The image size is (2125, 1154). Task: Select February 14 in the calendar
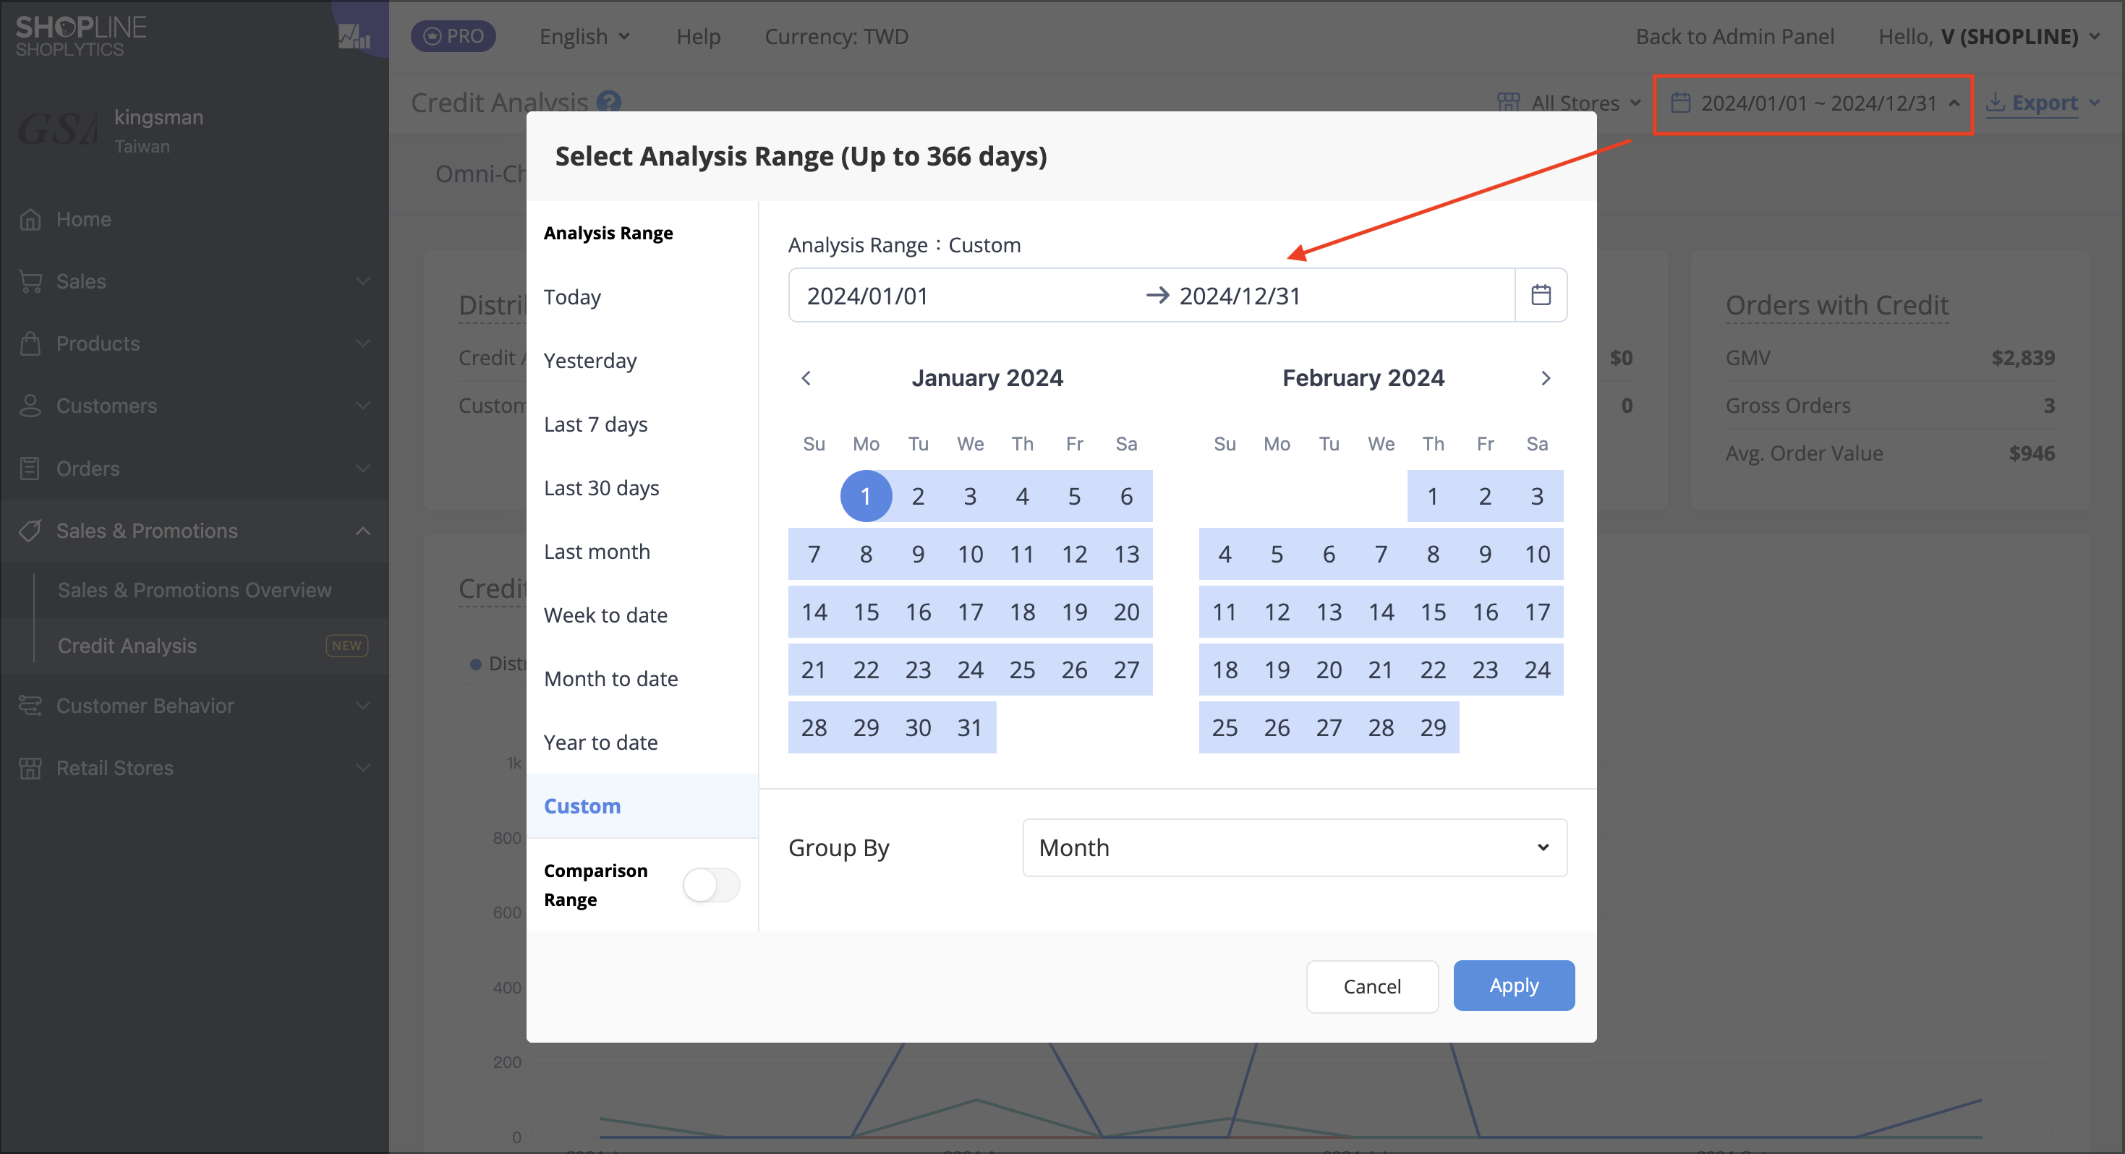coord(1381,611)
